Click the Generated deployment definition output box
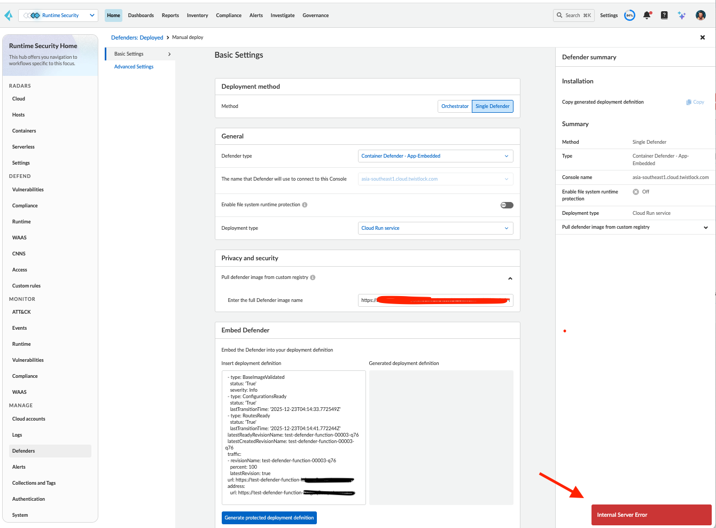 point(441,438)
